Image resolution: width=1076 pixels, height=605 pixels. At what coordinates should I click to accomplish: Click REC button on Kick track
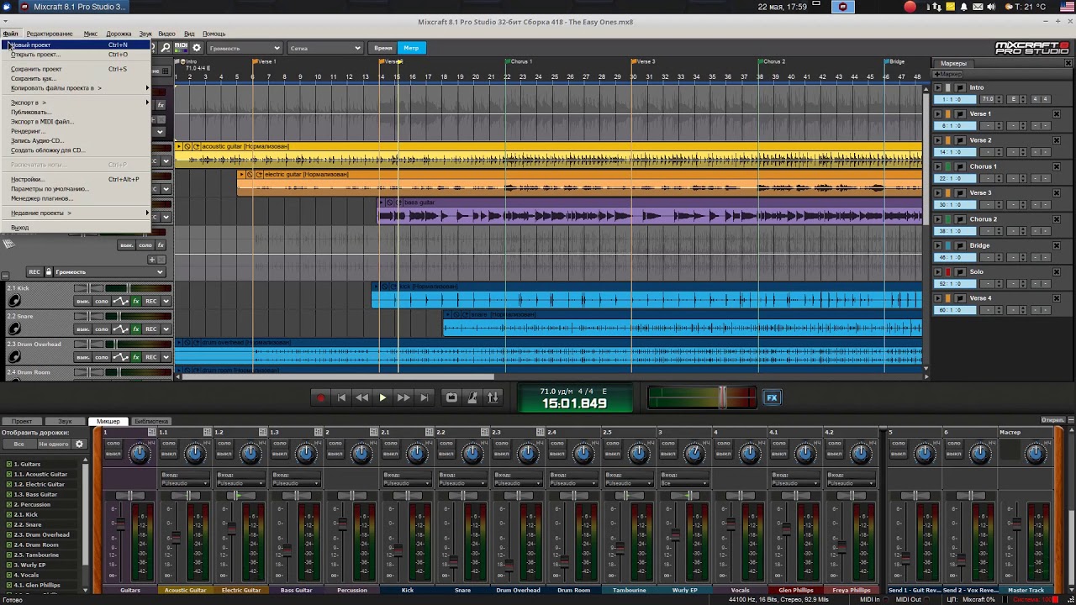151,301
